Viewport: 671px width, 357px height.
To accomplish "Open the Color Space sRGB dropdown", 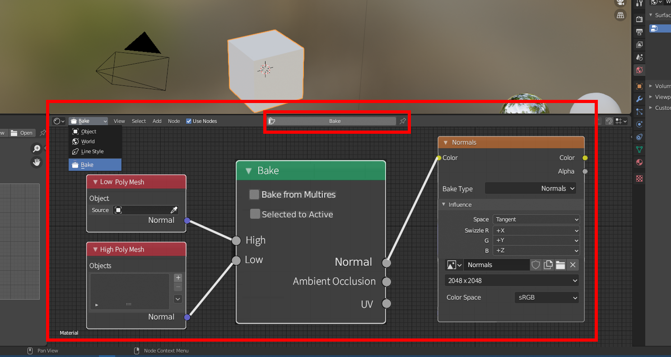I will click(x=547, y=297).
